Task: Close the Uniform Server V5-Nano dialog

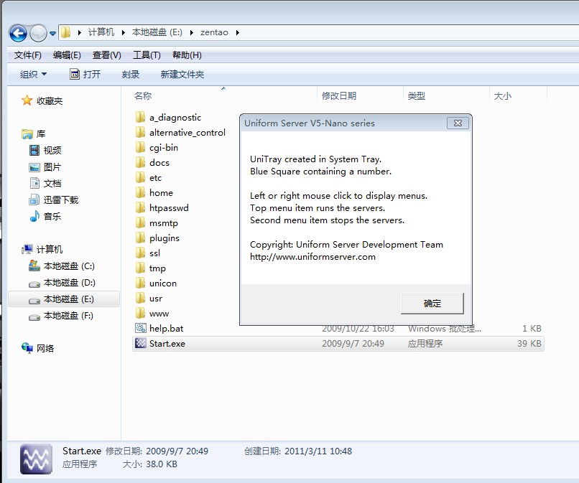Action: click(458, 123)
